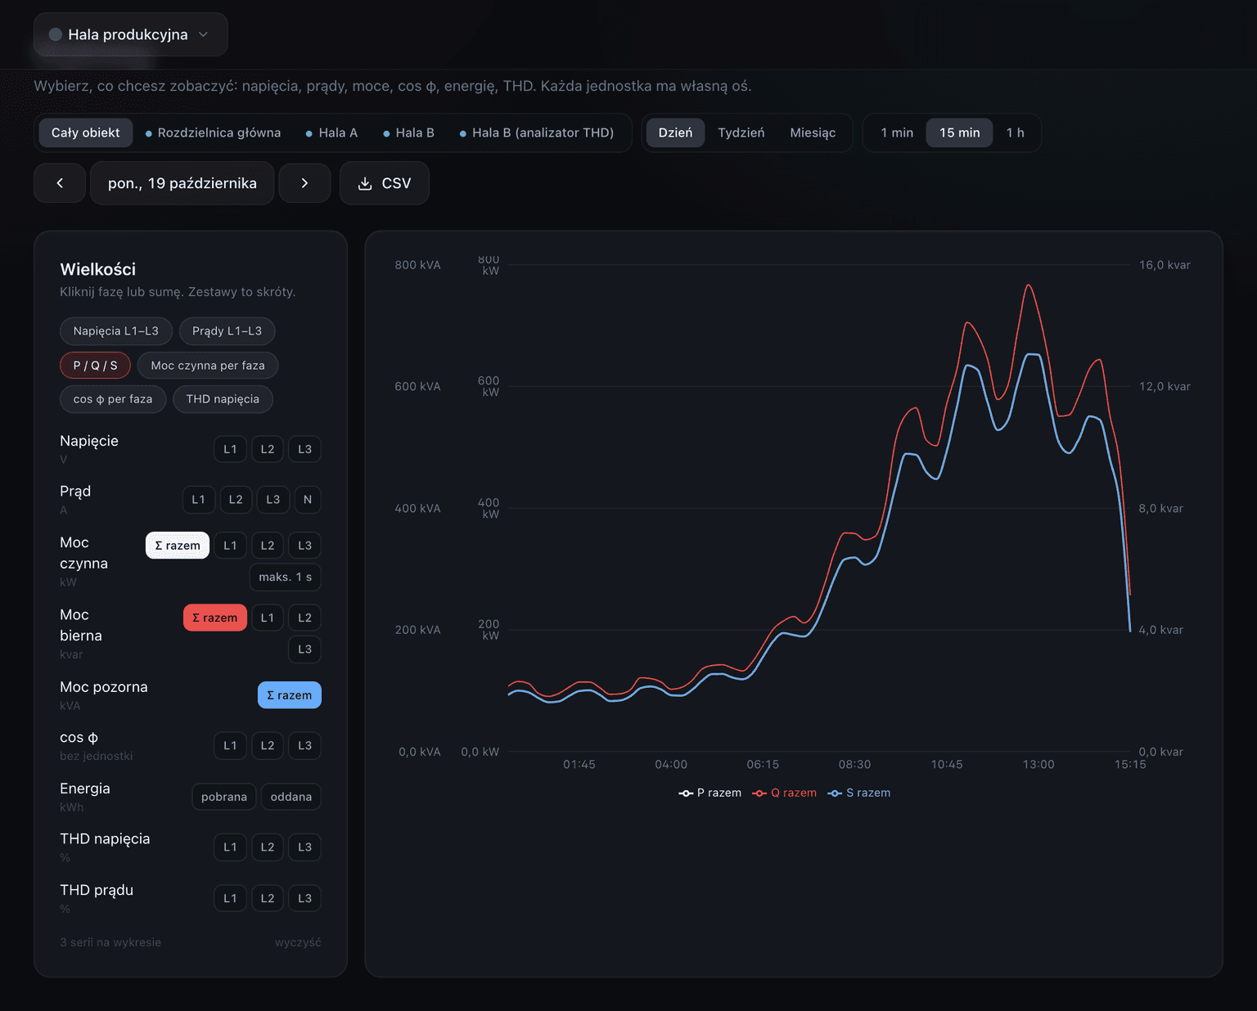Viewport: 1257px width, 1011px height.
Task: Toggle red Σ razem for Moc bierna
Action: pos(215,618)
